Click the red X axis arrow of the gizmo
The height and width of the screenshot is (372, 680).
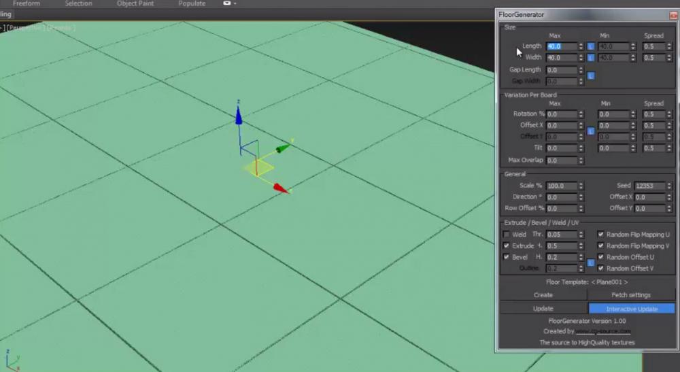pos(281,188)
